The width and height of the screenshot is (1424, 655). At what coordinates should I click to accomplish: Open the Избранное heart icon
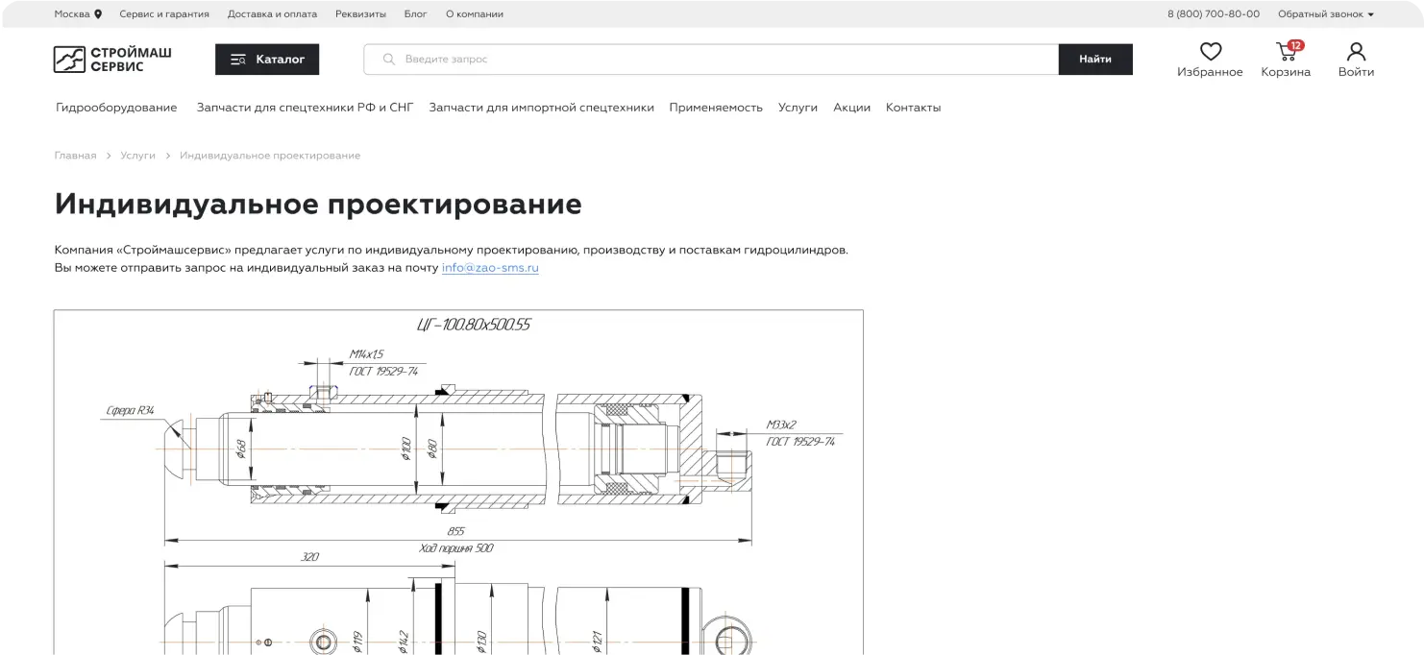[1210, 52]
